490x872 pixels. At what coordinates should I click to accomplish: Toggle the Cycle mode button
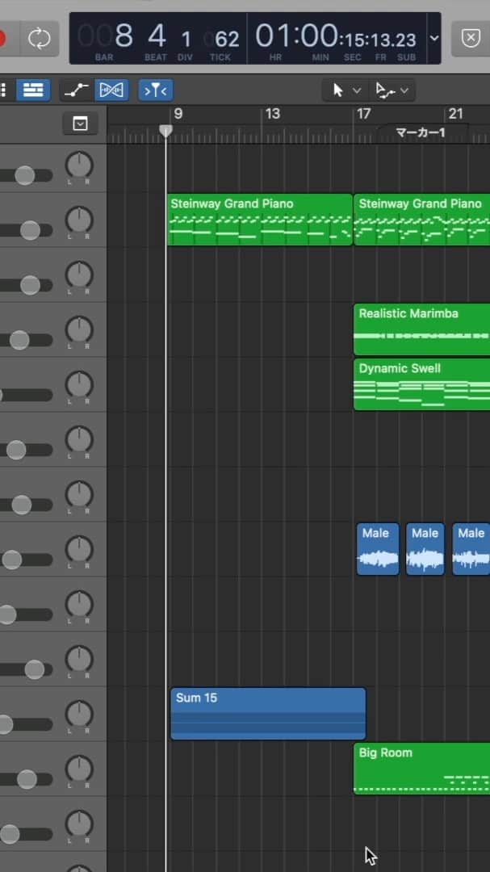click(39, 39)
